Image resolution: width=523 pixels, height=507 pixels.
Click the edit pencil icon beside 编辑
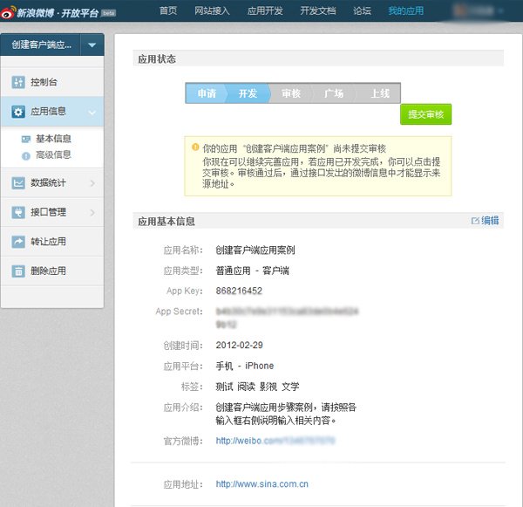point(475,221)
